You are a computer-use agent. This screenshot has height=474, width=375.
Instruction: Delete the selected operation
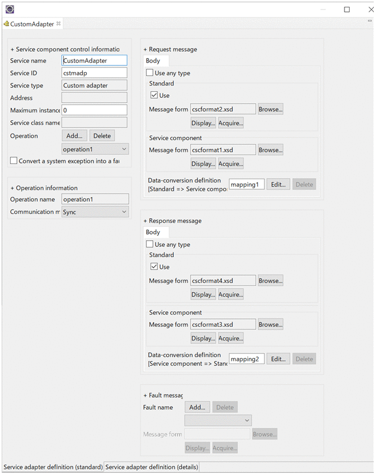(102, 136)
